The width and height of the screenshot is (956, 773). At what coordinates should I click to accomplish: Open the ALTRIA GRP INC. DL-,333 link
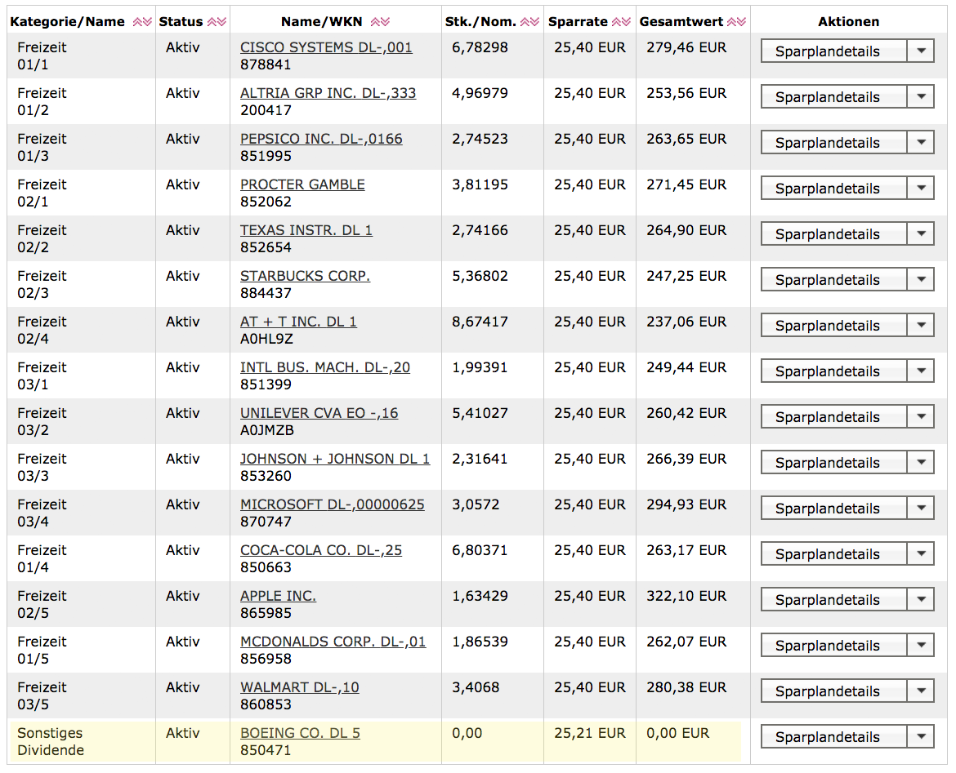pos(328,93)
